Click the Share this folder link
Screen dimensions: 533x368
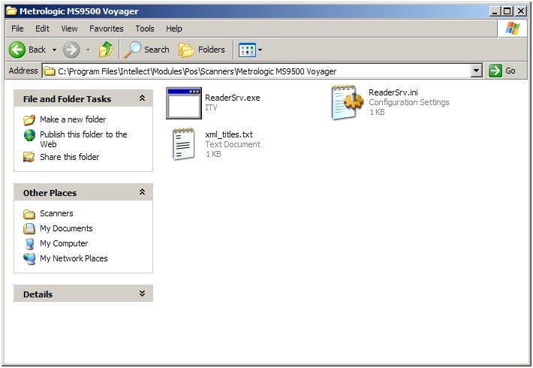coord(69,157)
